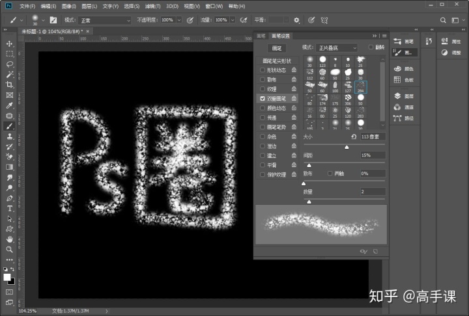Select the Frame tool
The height and width of the screenshot is (316, 469).
[x=10, y=95]
